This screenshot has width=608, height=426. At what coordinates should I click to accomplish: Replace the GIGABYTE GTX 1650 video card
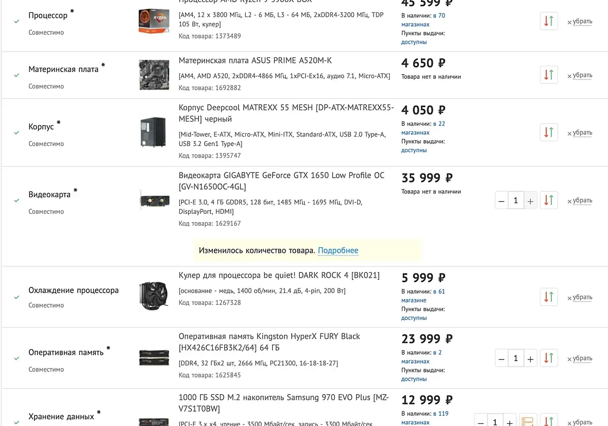pos(549,200)
